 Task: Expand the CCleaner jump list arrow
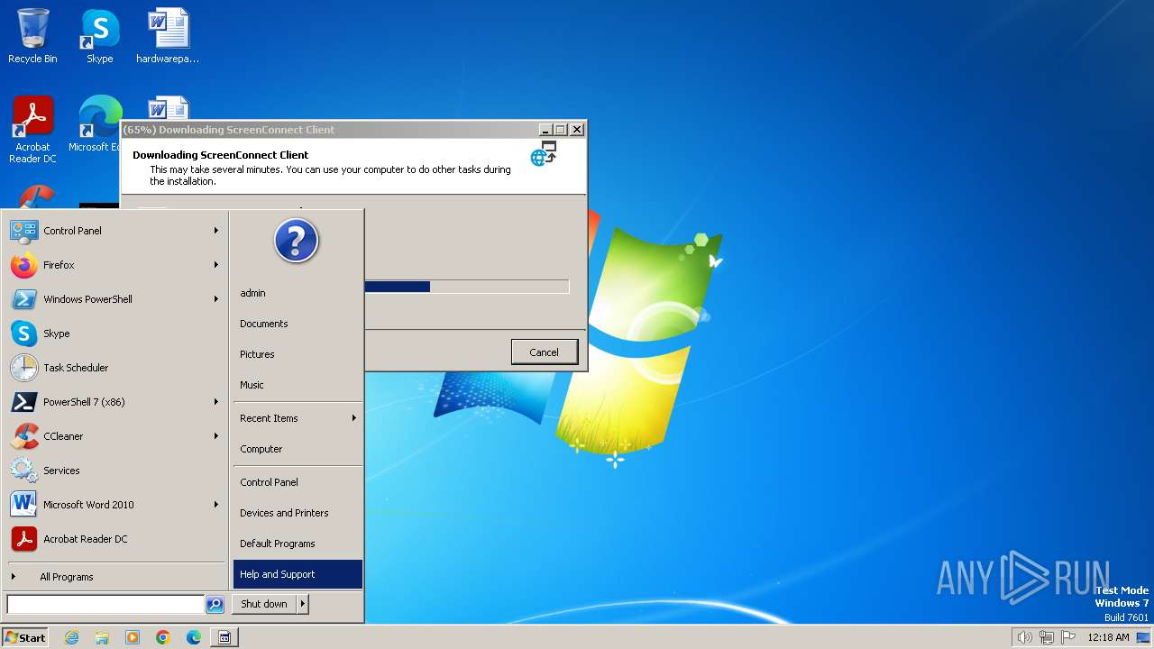click(216, 436)
